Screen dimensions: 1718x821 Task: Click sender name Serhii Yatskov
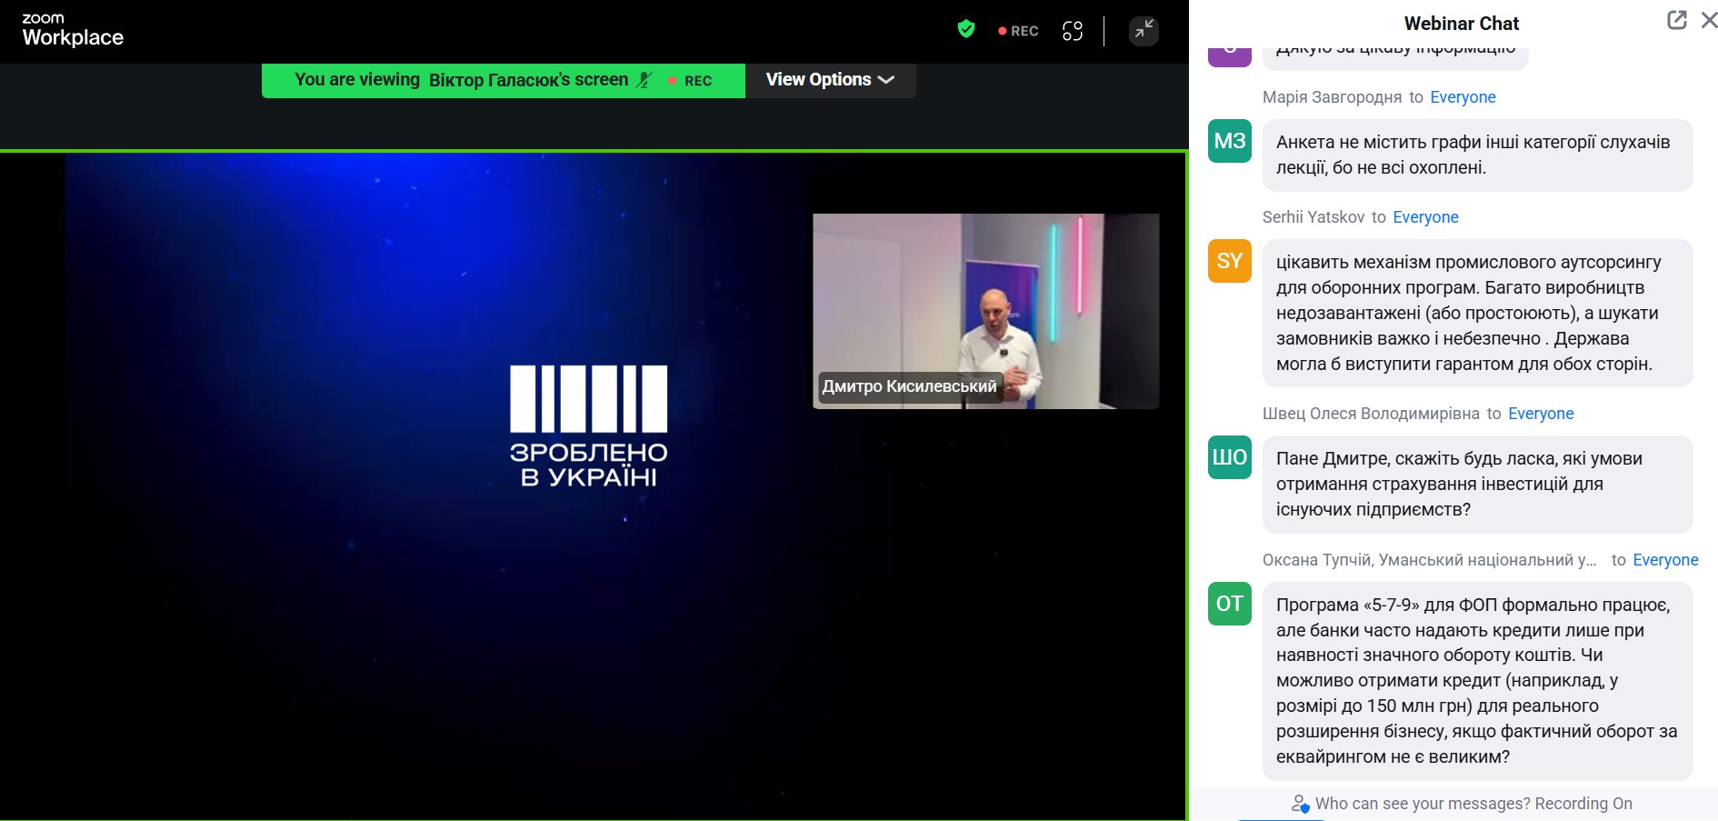click(1313, 217)
